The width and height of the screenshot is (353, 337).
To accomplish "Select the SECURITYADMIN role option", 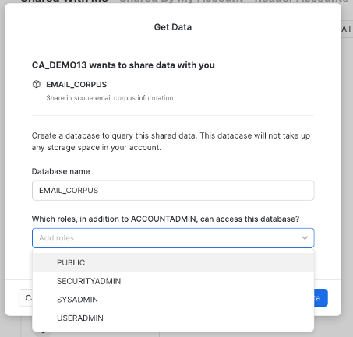I will (173, 281).
